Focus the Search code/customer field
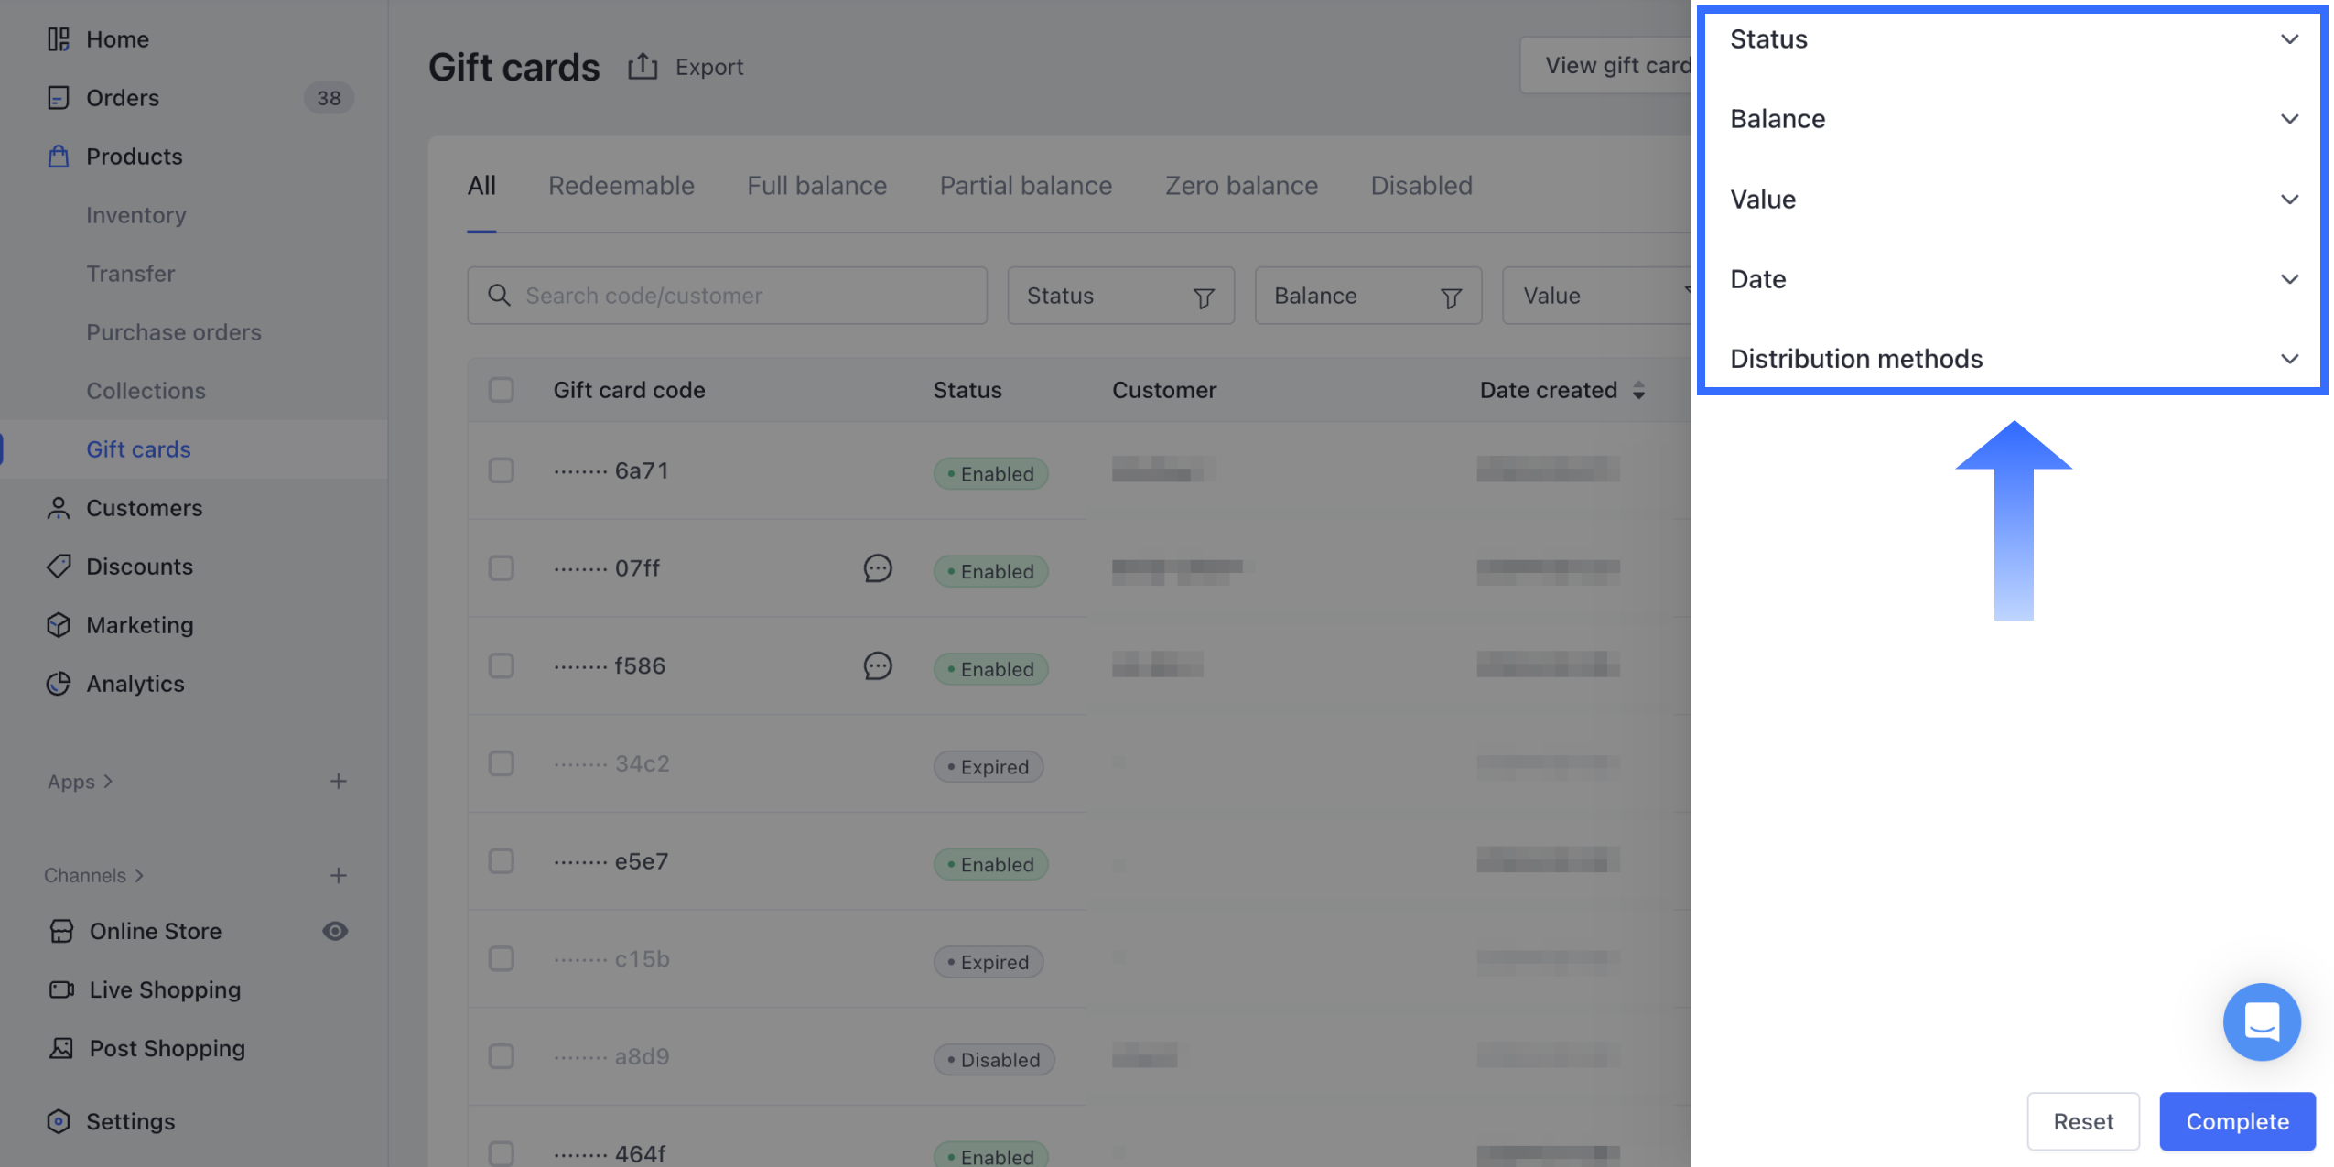The width and height of the screenshot is (2334, 1167). [728, 296]
